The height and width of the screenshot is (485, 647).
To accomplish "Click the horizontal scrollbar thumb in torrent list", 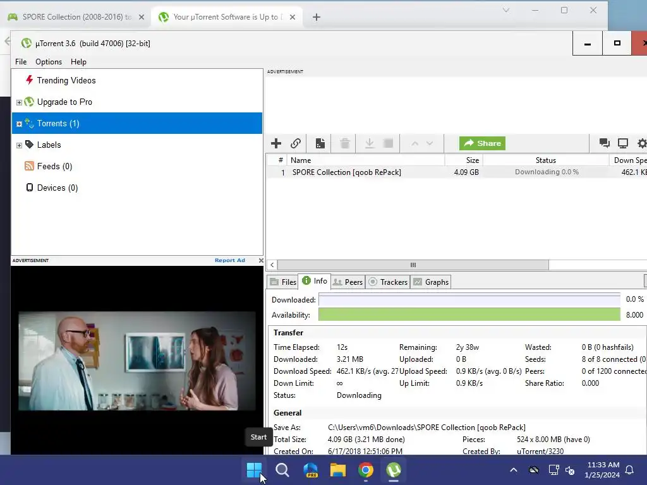I will tap(413, 265).
